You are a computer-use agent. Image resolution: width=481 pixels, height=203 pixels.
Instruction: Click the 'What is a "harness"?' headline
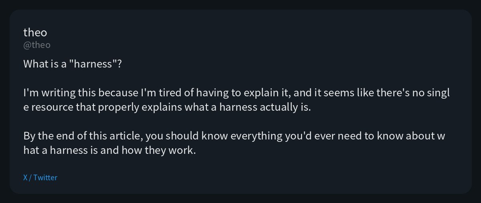tap(72, 64)
